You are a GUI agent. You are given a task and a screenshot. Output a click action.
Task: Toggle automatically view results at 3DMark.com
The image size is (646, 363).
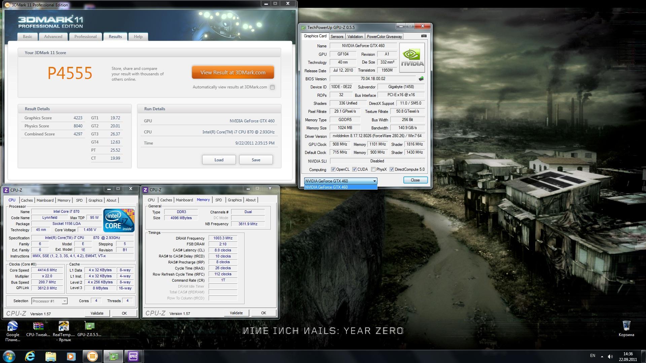272,87
